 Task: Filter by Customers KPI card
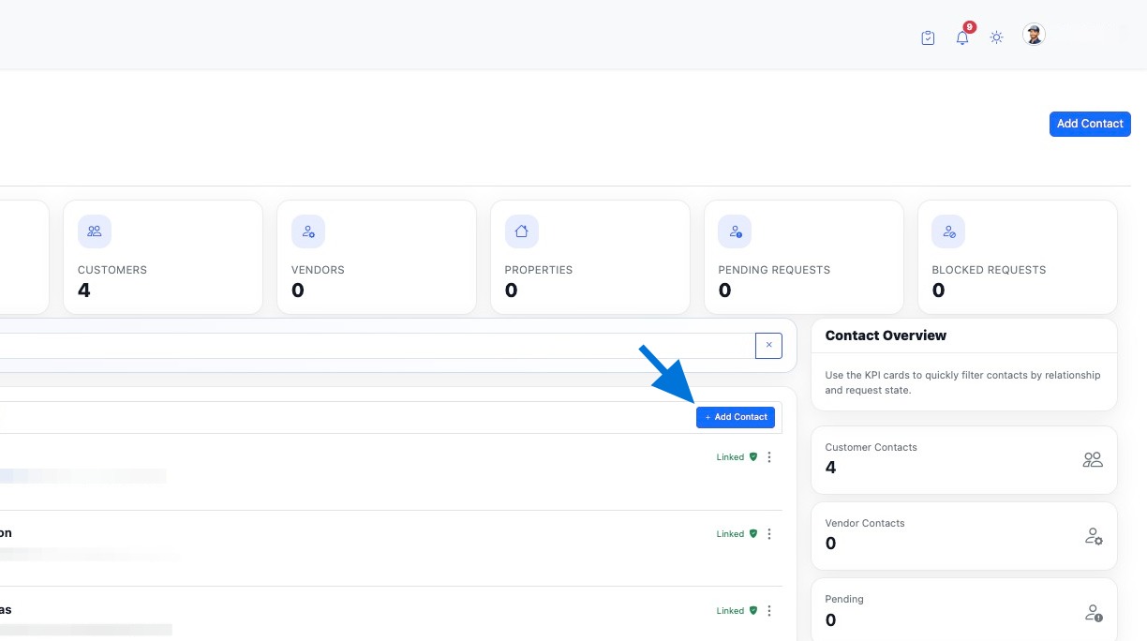point(163,257)
